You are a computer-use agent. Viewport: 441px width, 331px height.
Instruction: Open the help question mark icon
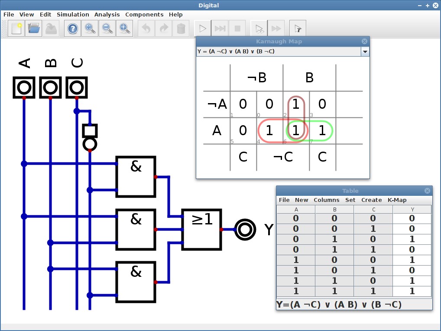pos(73,29)
